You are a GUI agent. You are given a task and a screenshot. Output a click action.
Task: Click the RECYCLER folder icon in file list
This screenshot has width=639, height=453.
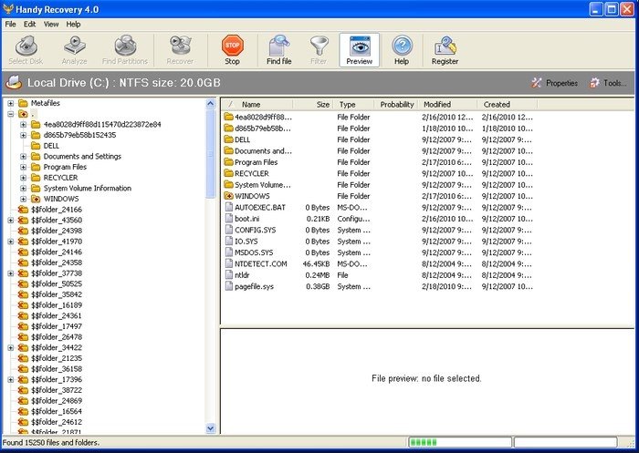(228, 173)
